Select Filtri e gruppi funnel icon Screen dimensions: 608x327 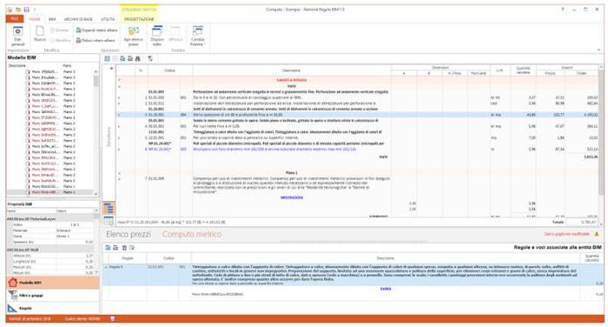click(x=13, y=296)
